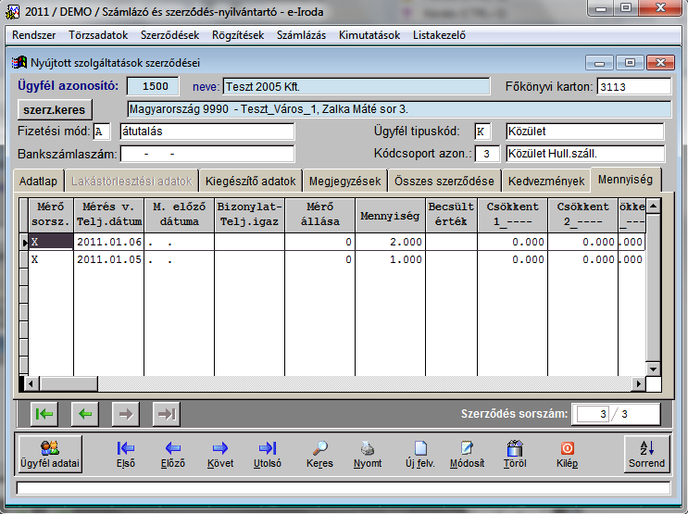Create new entry with Új felv.

(419, 453)
